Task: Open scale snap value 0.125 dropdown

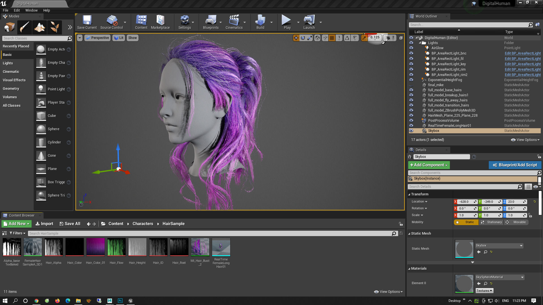Action: click(x=375, y=38)
